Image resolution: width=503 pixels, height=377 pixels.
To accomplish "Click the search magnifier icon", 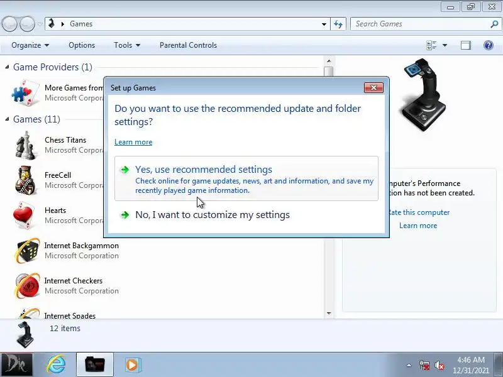I will pyautogui.click(x=494, y=24).
